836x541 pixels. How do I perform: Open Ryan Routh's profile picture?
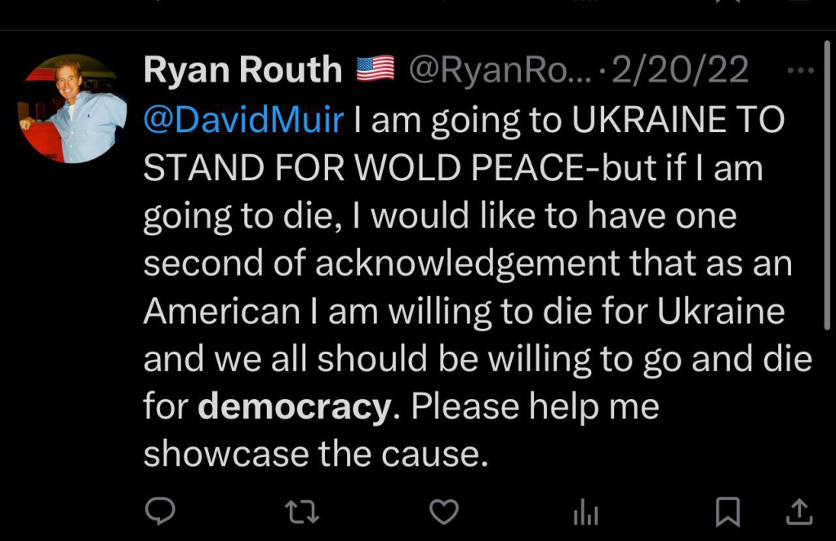tap(72, 109)
